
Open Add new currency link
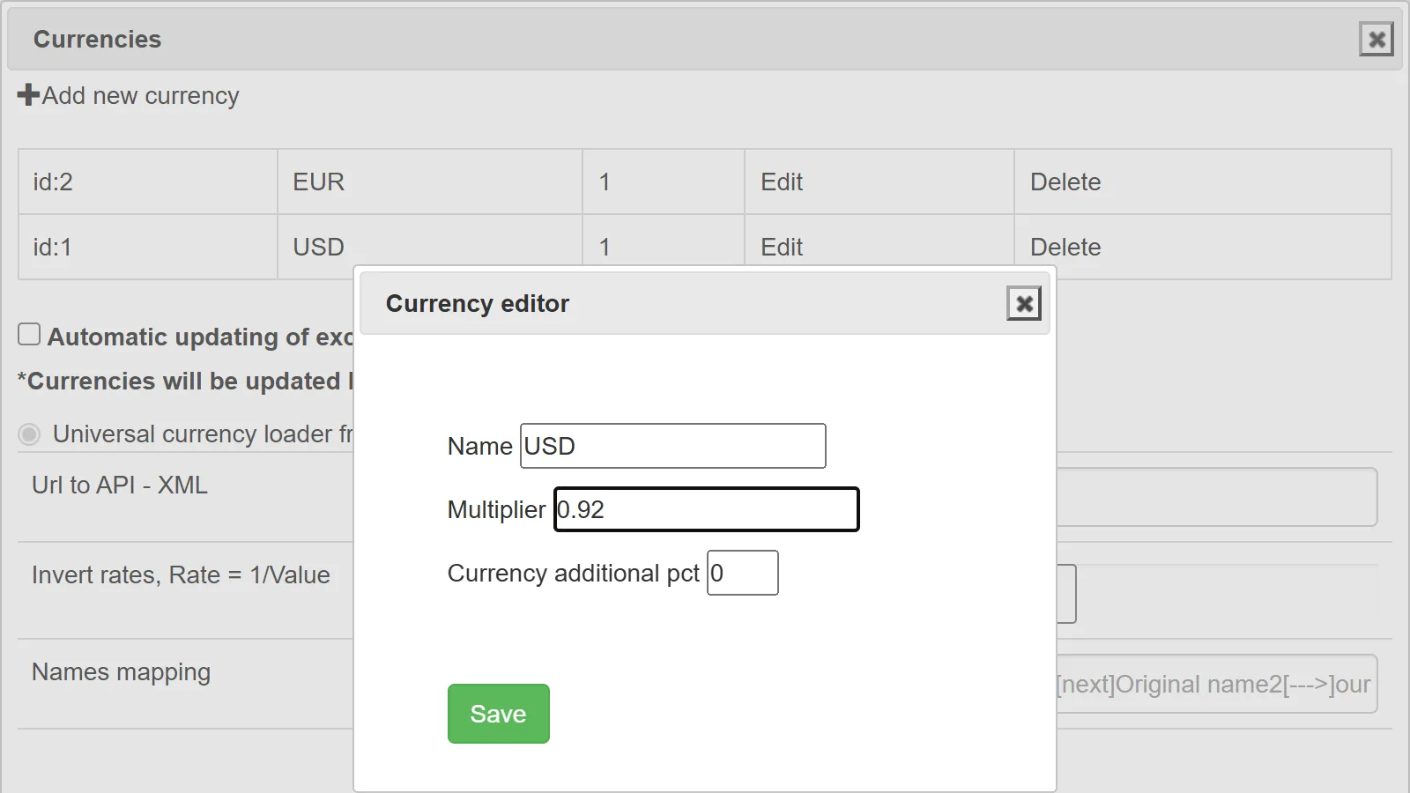click(141, 95)
